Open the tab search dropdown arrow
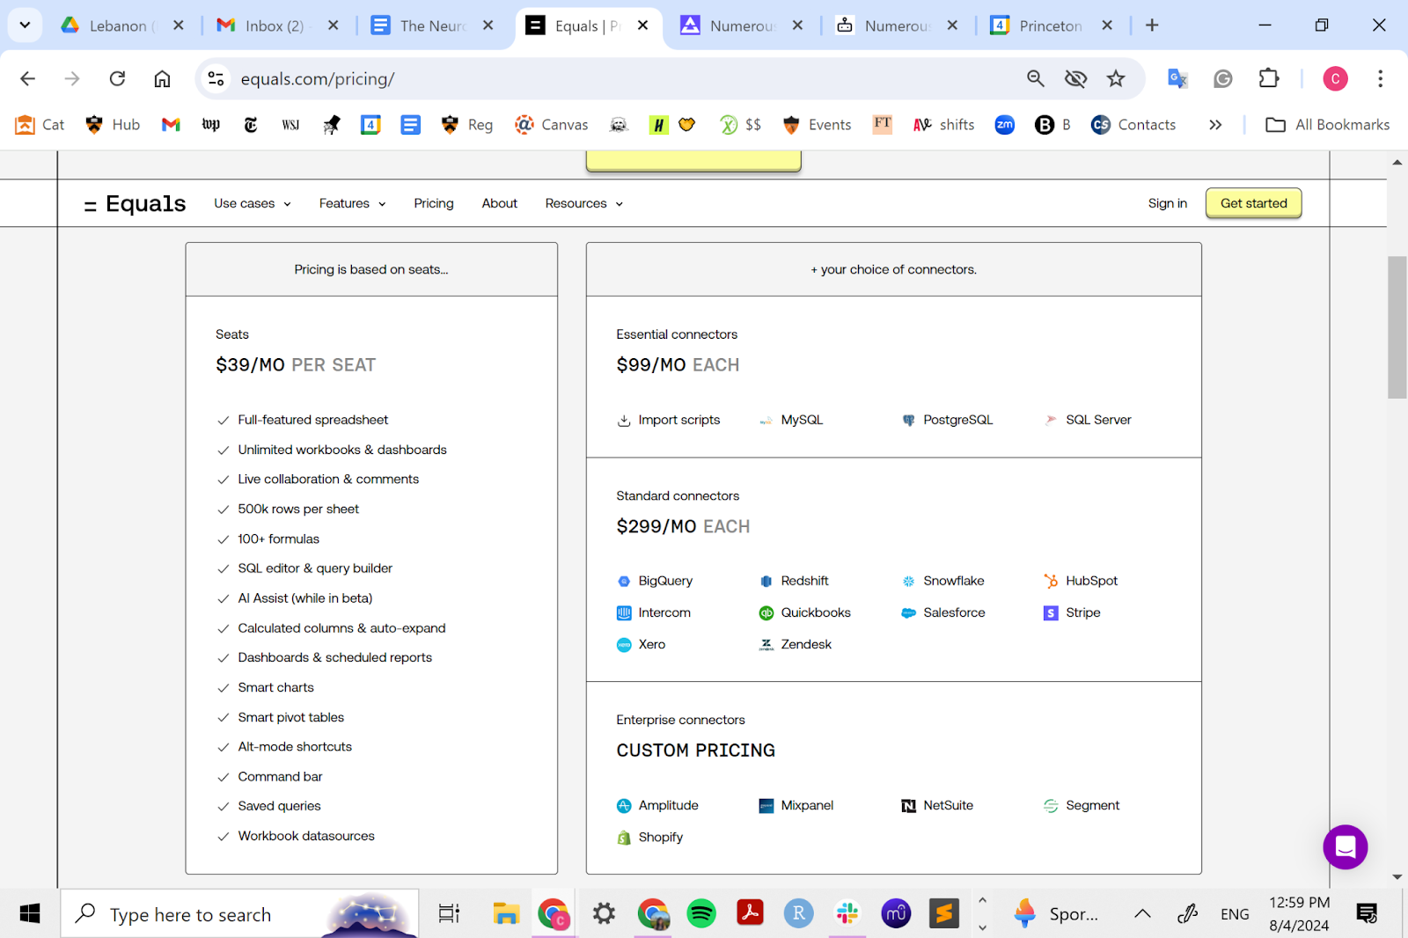This screenshot has width=1408, height=938. 25,26
